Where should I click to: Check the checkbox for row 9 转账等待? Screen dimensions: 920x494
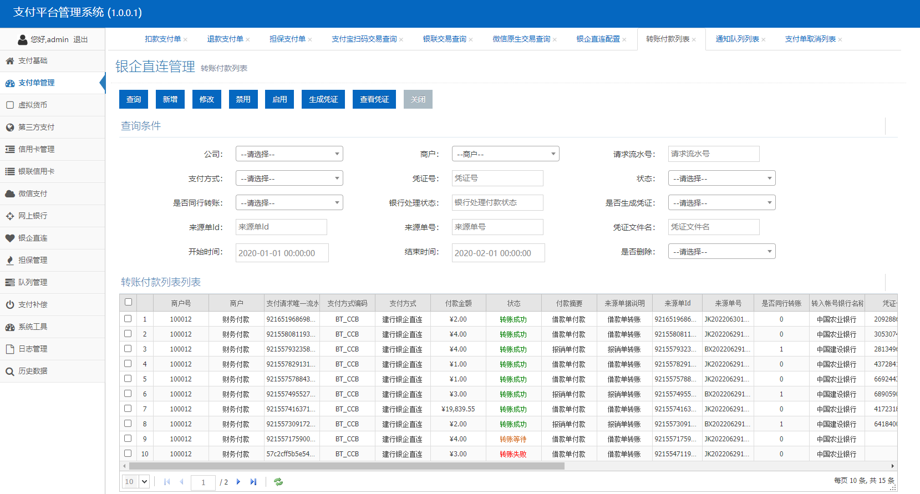coord(128,439)
